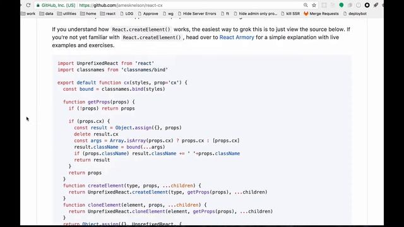Click the secure padlock icon in address bar

pyautogui.click(x=38, y=5)
